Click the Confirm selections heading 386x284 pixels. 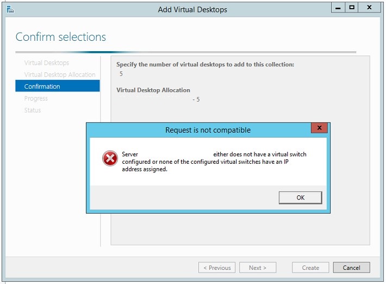point(61,37)
